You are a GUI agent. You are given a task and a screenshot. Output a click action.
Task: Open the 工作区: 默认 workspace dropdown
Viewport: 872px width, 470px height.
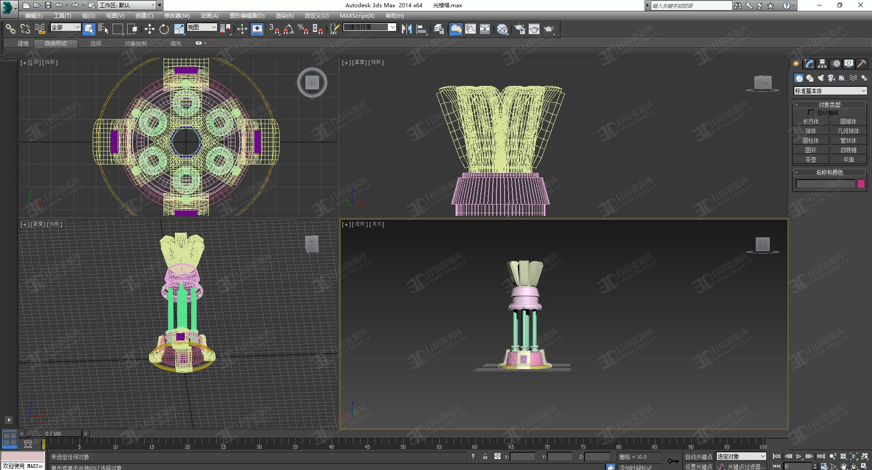127,5
